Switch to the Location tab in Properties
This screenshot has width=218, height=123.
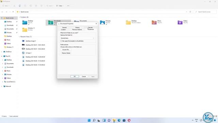[63, 30]
